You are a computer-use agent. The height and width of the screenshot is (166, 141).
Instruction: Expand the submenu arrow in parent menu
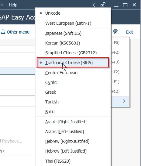pyautogui.click(x=124, y=101)
